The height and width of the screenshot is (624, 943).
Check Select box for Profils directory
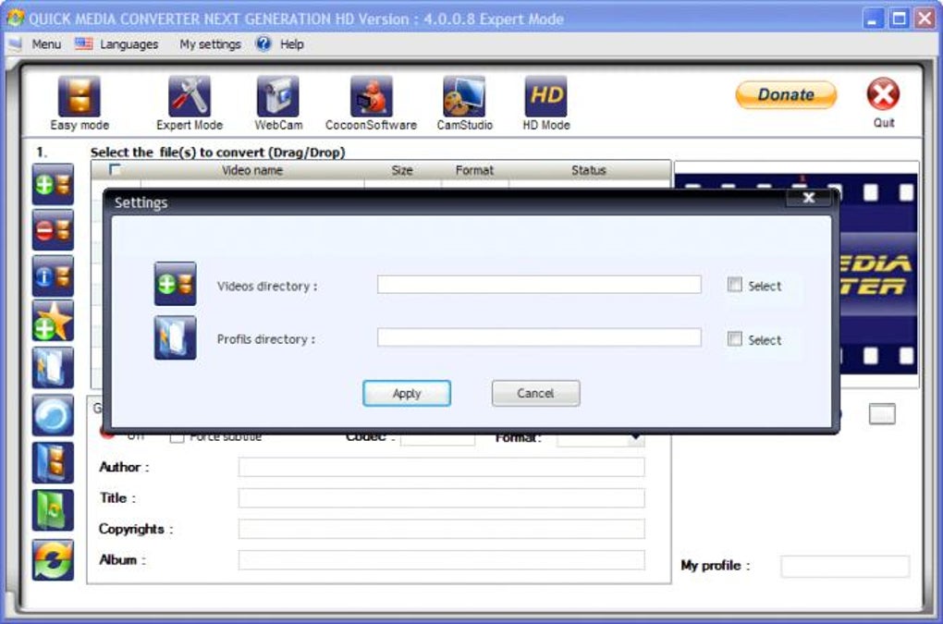[x=734, y=338]
